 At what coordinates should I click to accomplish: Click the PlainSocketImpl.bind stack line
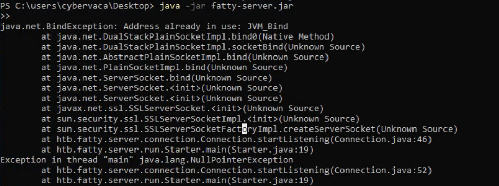[x=164, y=67]
